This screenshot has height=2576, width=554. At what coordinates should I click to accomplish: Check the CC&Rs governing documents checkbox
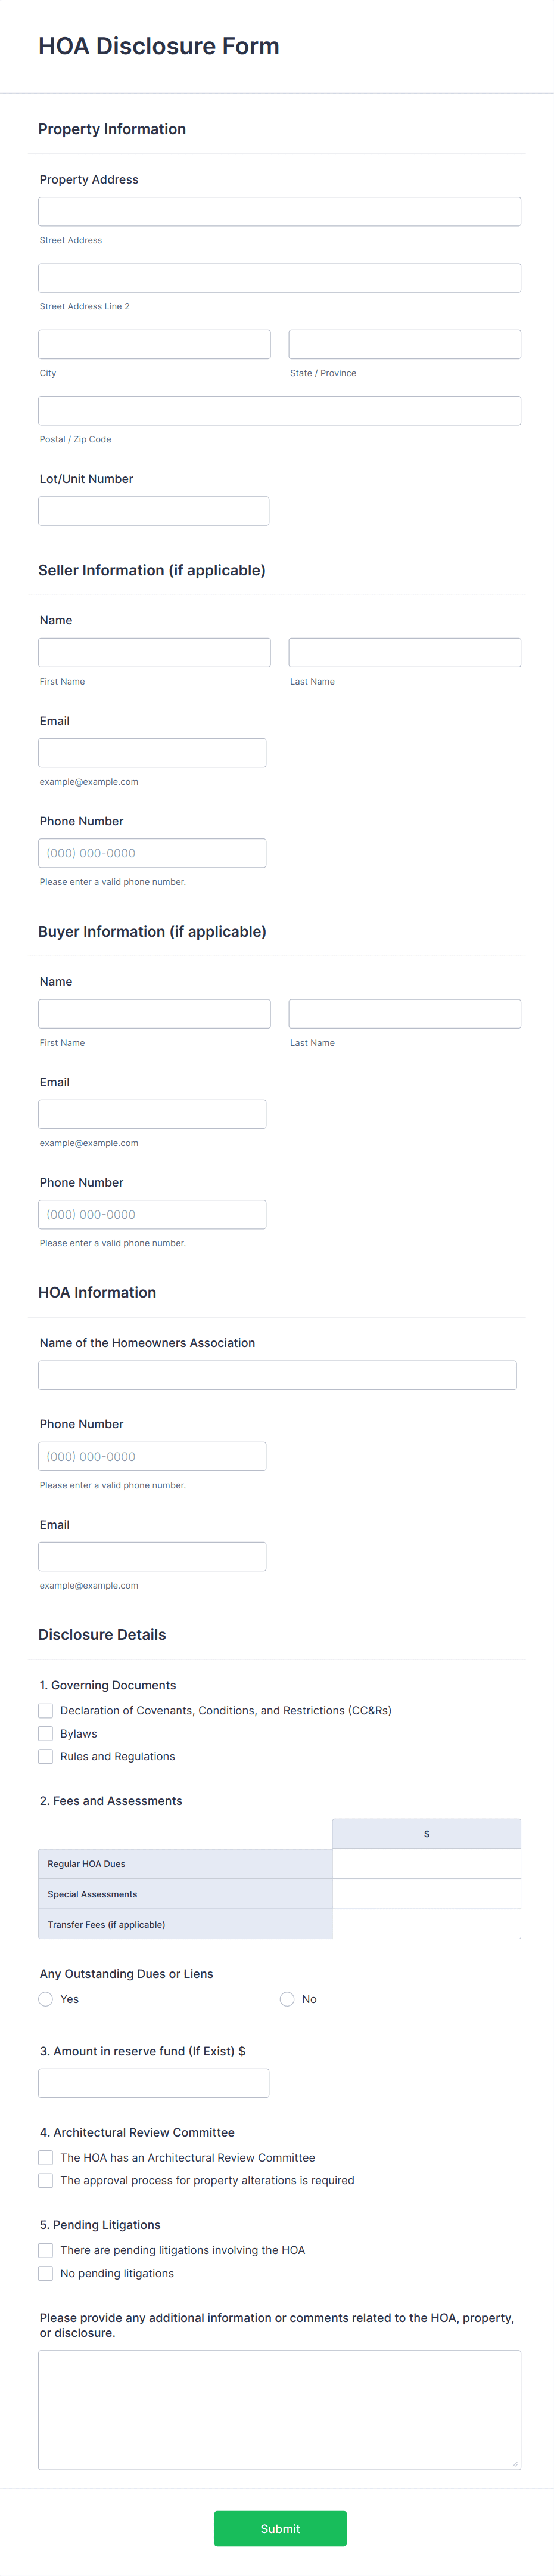tap(45, 1710)
